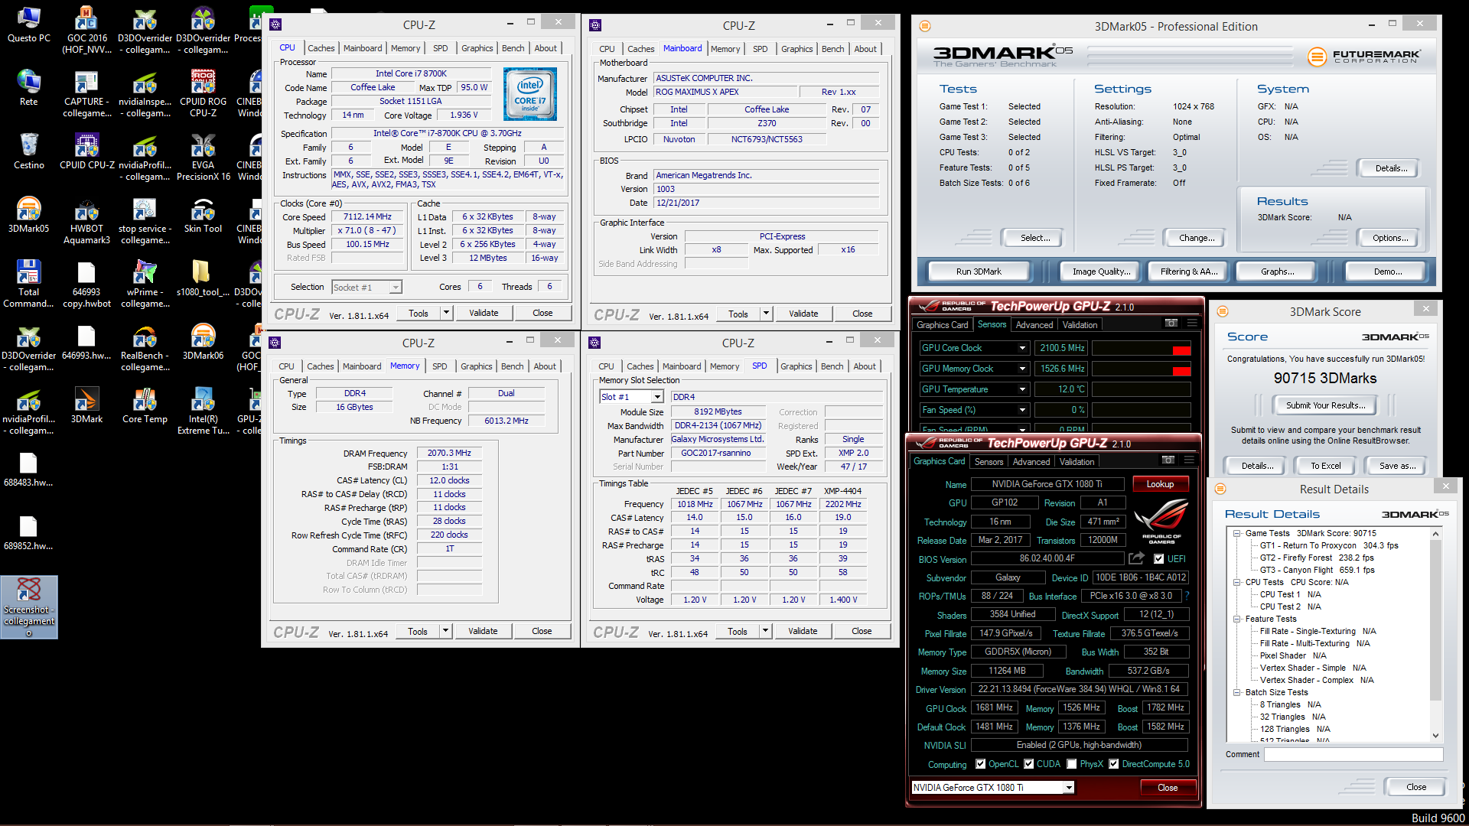Click the Result Details scrollbar down arrow
This screenshot has height=826, width=1469.
point(1435,736)
